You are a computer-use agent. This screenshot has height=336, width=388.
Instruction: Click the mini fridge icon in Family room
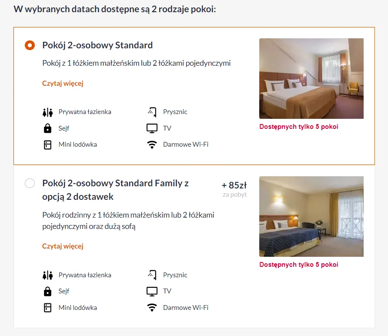(x=47, y=308)
